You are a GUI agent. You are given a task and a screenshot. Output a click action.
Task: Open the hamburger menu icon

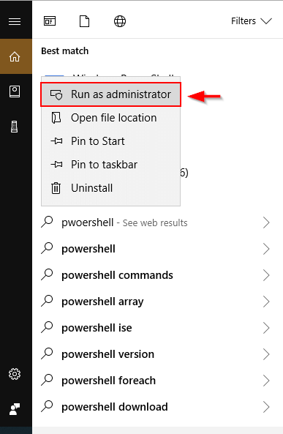(15, 21)
